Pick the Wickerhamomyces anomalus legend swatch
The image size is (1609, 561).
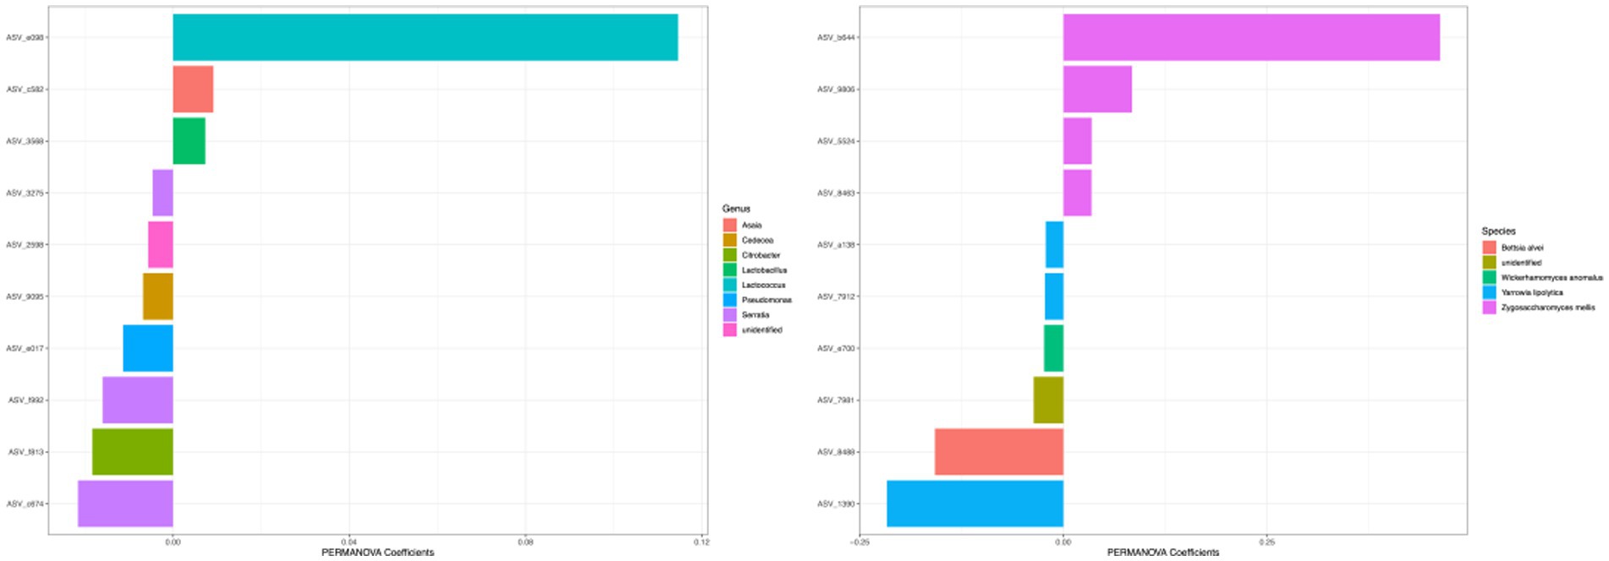(1489, 278)
